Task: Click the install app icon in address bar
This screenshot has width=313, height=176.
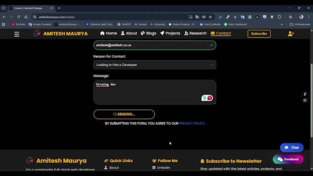Action: pyautogui.click(x=191, y=17)
